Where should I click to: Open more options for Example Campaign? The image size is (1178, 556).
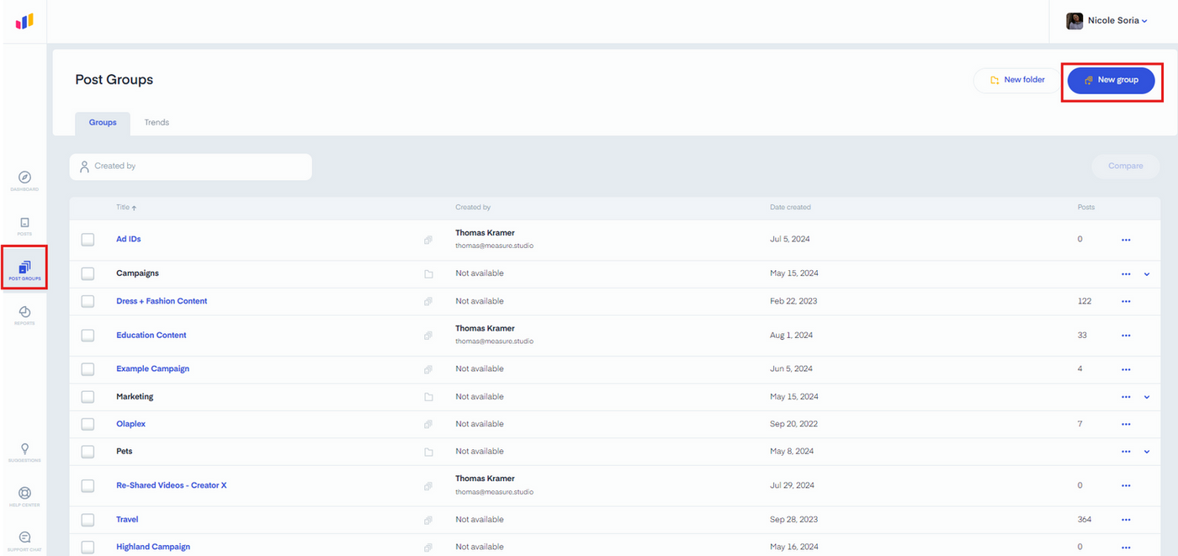tap(1126, 369)
